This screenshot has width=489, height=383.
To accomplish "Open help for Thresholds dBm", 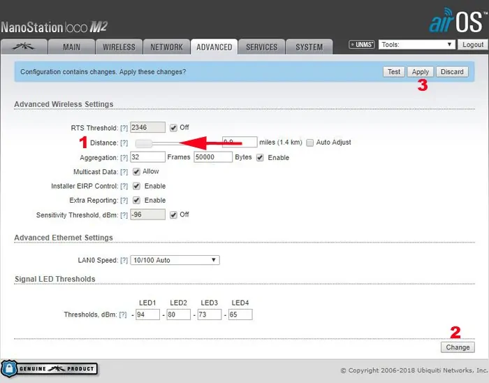I will point(123,315).
